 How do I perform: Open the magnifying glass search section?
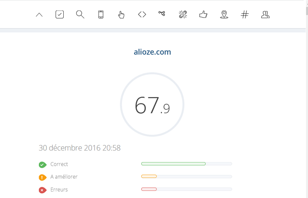click(80, 15)
